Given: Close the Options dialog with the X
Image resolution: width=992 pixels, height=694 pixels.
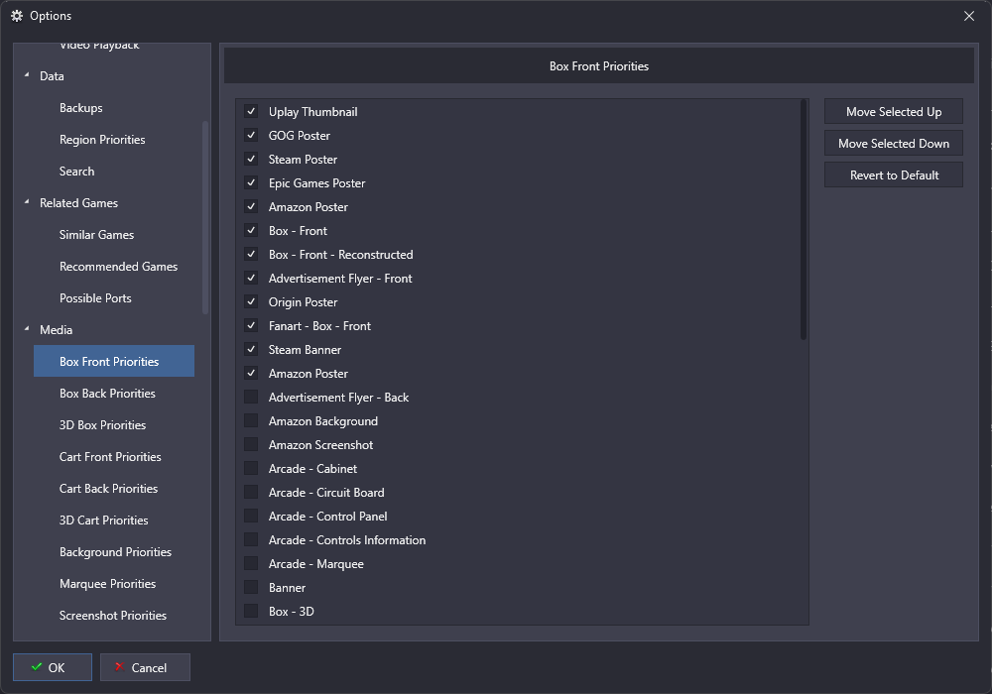Looking at the screenshot, I should (x=968, y=16).
